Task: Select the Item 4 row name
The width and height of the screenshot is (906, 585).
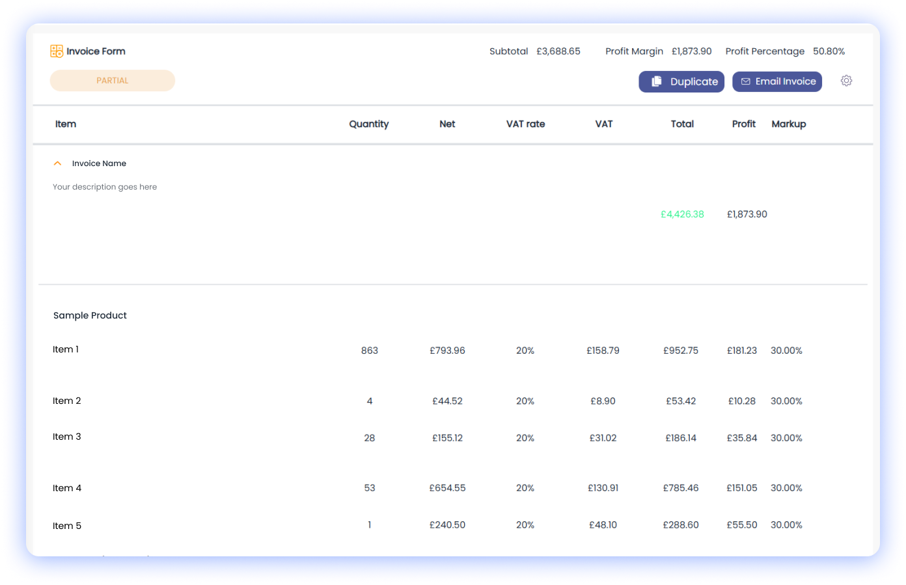Action: pos(67,488)
